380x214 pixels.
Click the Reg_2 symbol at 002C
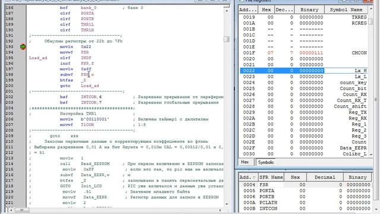(x=359, y=130)
